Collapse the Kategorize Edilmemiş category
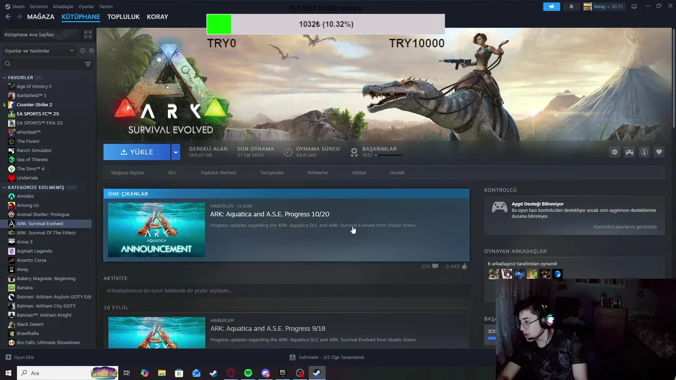Image resolution: width=676 pixels, height=380 pixels. [x=5, y=187]
